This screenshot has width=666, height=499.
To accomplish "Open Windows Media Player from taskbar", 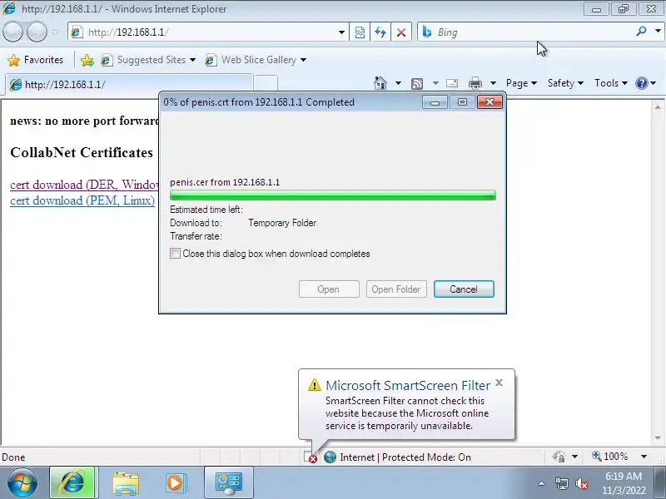I will [175, 483].
